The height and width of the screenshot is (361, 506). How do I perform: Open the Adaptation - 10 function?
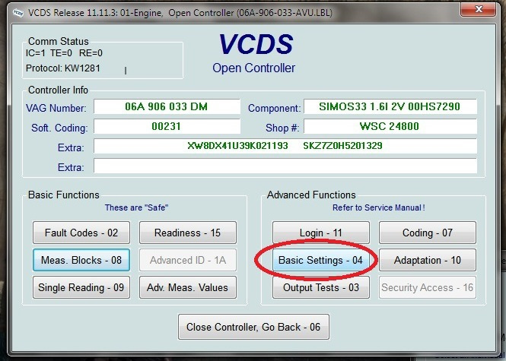click(428, 260)
